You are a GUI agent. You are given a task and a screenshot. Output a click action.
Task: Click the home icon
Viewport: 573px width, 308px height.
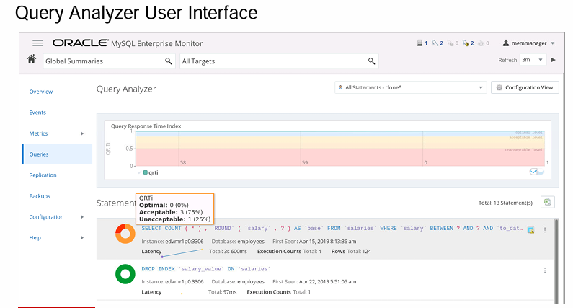(x=32, y=61)
